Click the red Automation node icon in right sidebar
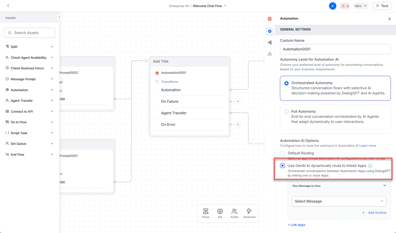The width and height of the screenshot is (396, 233). pyautogui.click(x=269, y=19)
